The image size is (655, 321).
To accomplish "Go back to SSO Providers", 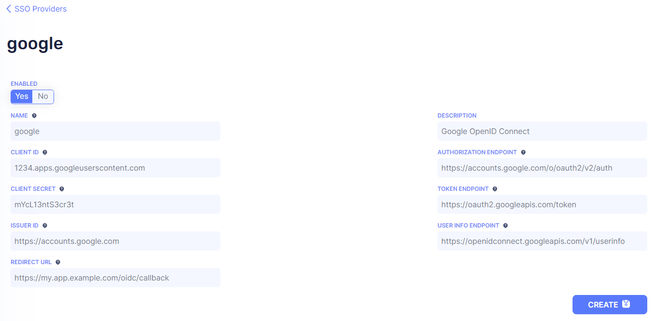I will [x=37, y=9].
